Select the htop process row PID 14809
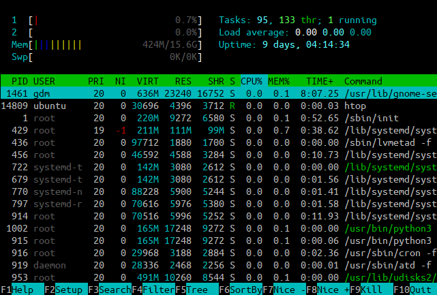The width and height of the screenshot is (437, 295). coord(218,106)
